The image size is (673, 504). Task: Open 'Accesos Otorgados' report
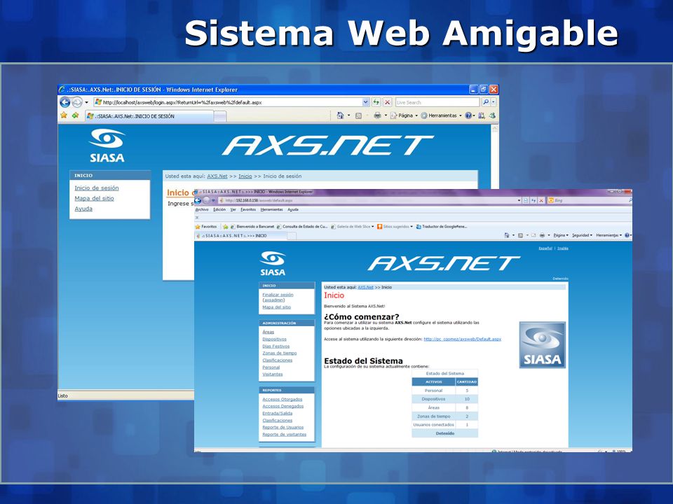[283, 400]
